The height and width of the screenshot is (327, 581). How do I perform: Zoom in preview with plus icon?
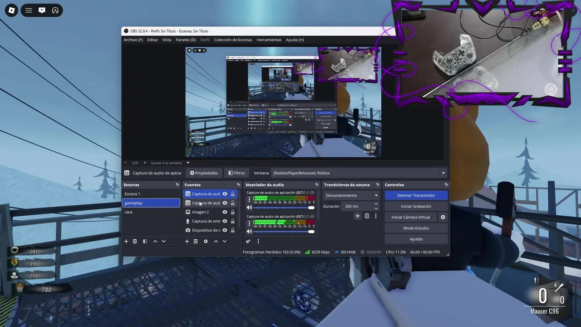(145, 163)
